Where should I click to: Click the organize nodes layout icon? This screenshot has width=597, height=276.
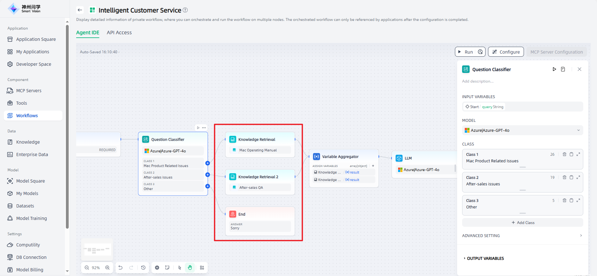pos(202,268)
